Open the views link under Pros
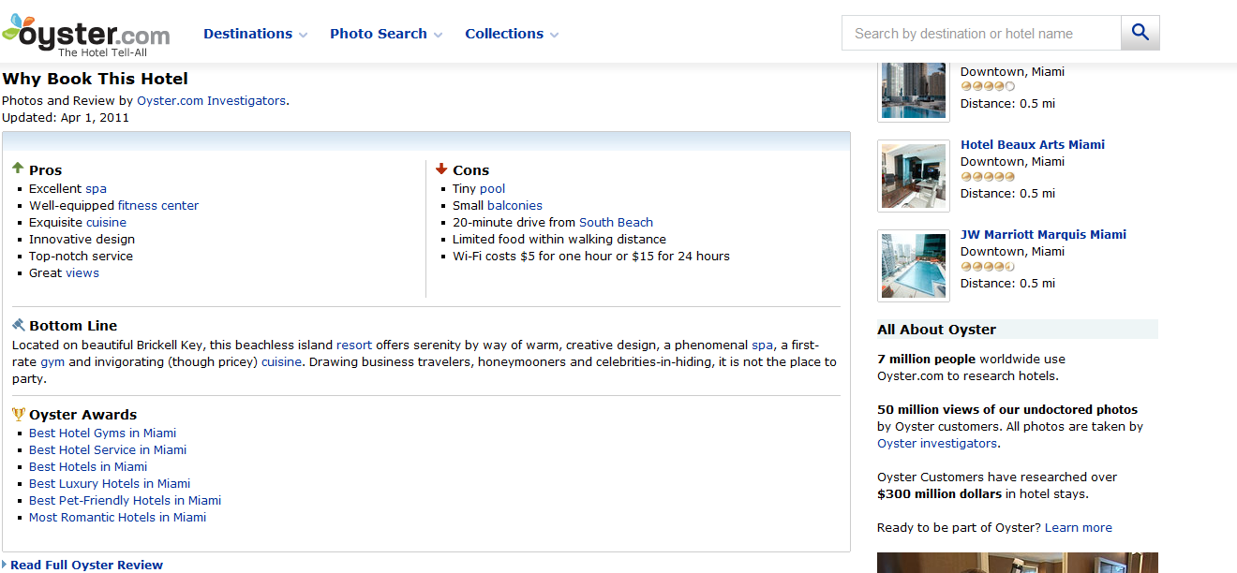This screenshot has width=1237, height=573. click(82, 272)
